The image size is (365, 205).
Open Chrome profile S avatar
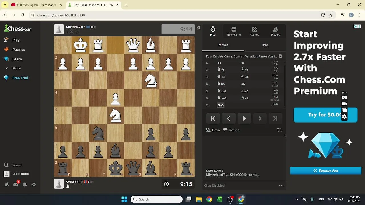tap(351, 15)
